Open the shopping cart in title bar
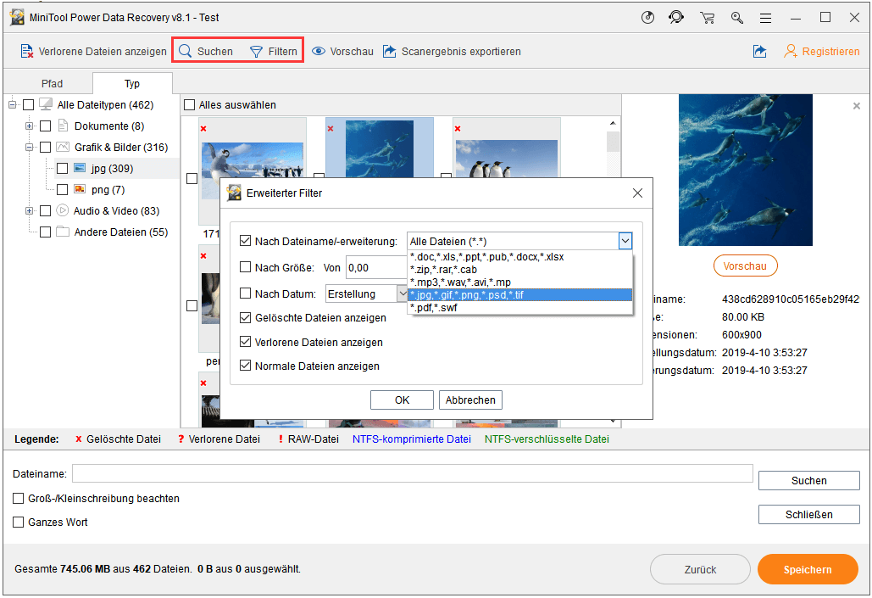 tap(707, 17)
